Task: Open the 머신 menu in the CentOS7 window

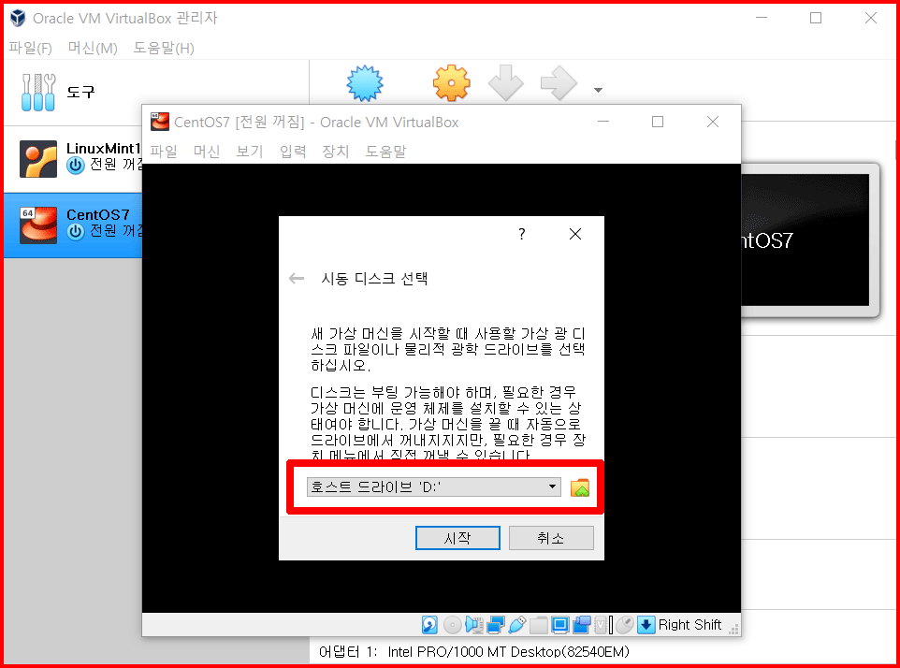Action: coord(207,152)
